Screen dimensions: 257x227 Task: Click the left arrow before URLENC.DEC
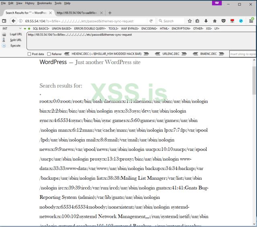coord(157,54)
